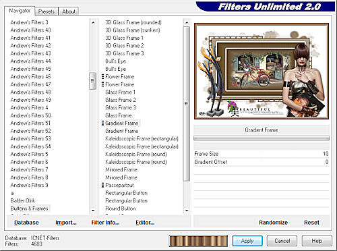This screenshot has height=251, width=337.
Task: Open the About tab
Action: (x=69, y=11)
